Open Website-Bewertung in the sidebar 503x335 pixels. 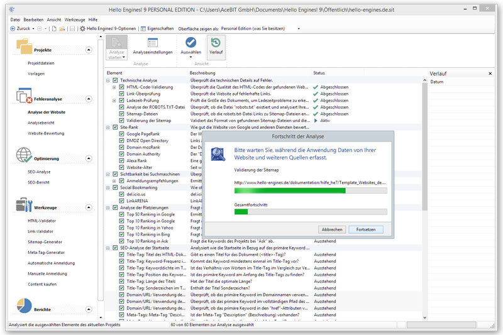tap(46, 133)
